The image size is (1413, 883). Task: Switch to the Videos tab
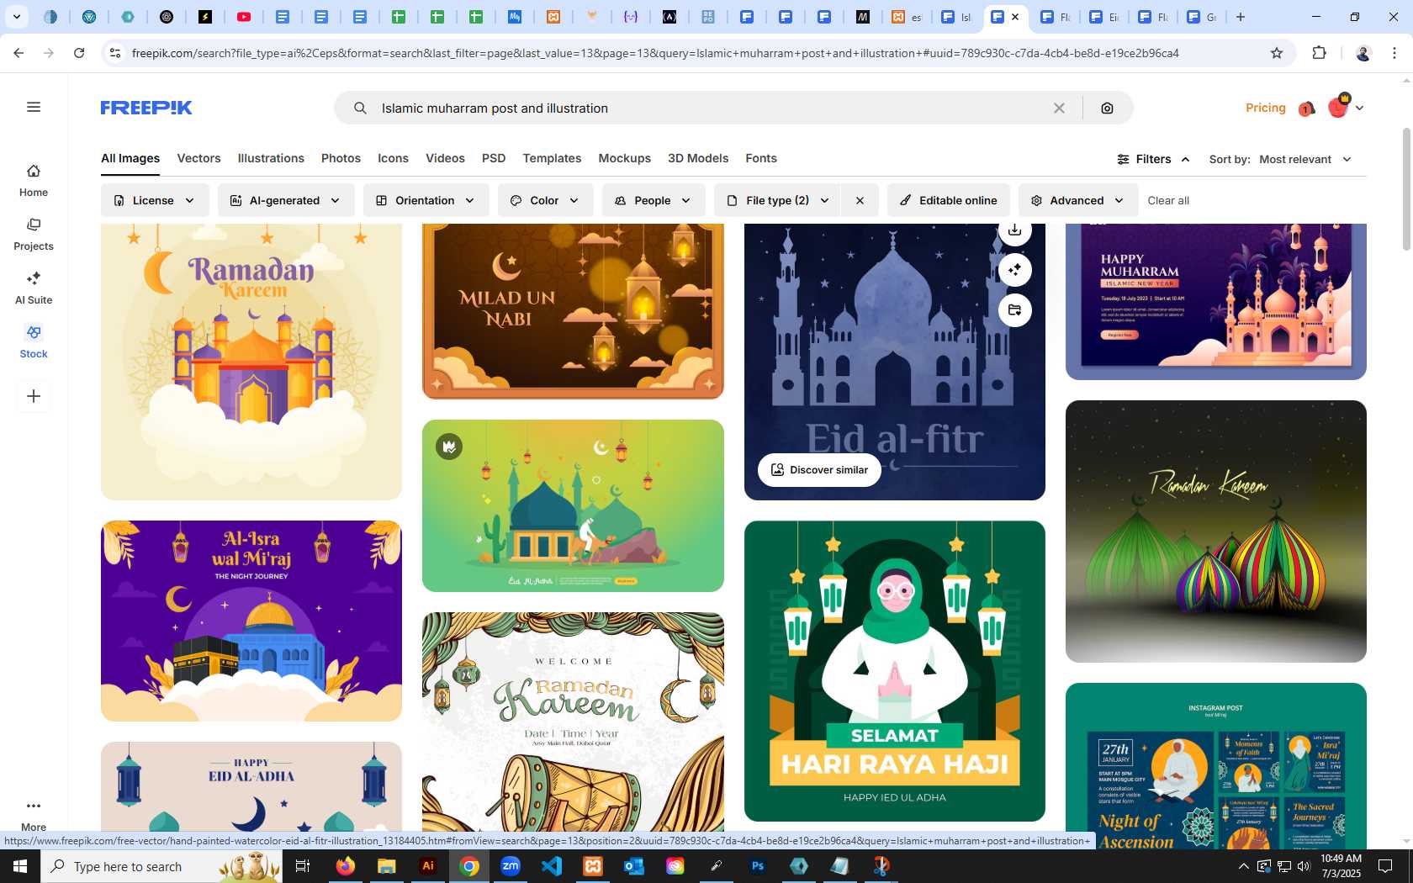[x=445, y=158]
